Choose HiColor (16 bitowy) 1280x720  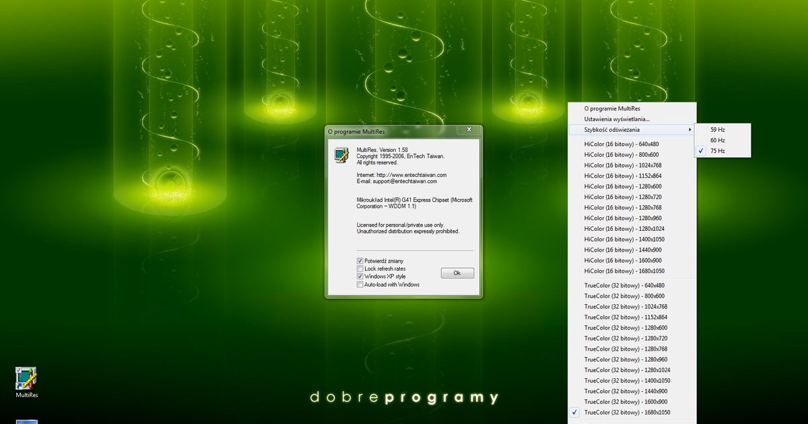click(632, 197)
